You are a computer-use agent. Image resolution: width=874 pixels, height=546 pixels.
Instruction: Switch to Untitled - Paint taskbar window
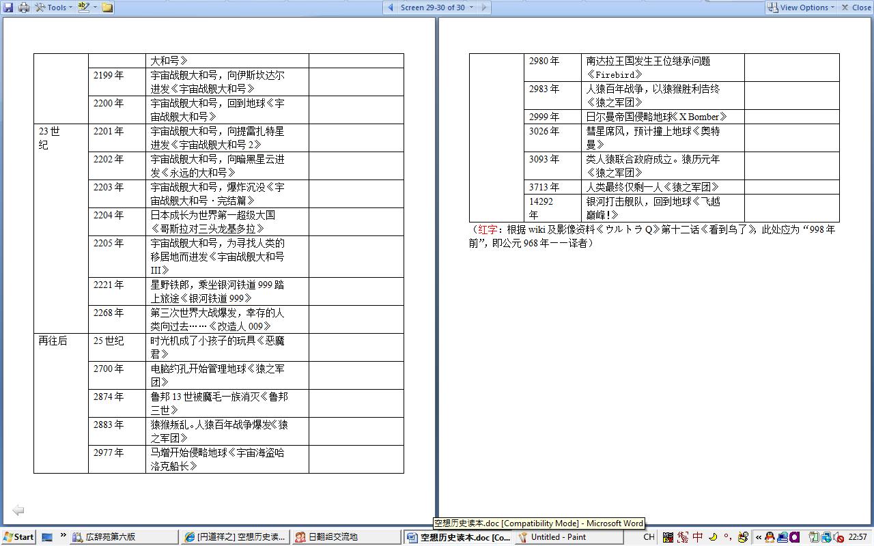click(x=568, y=537)
